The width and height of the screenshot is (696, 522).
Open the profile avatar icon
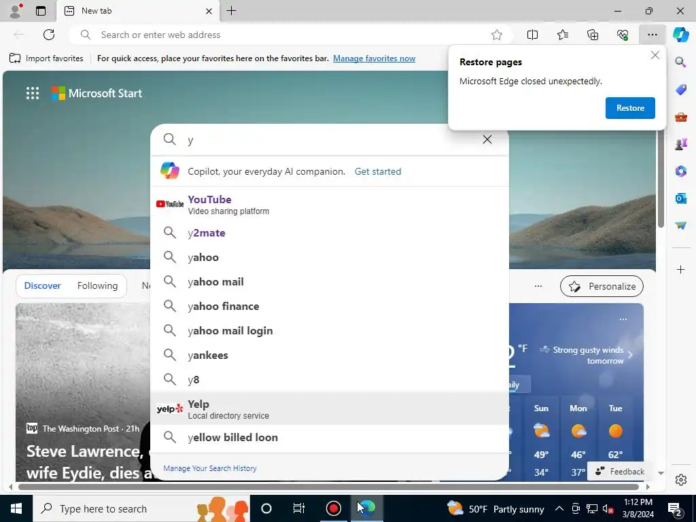tap(16, 11)
